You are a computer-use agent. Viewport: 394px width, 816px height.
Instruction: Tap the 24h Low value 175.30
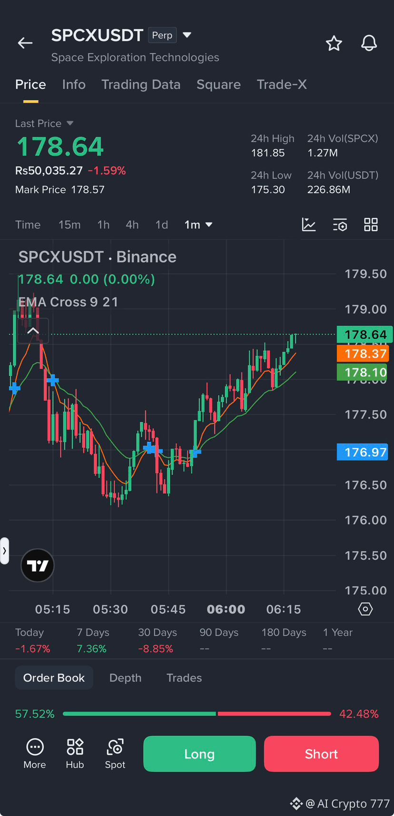(x=268, y=189)
